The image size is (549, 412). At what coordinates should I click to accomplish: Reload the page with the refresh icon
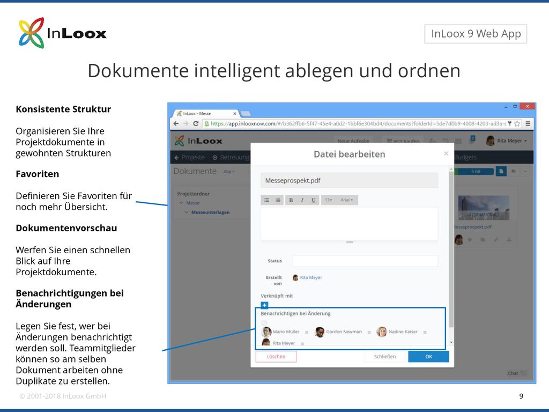coord(196,123)
